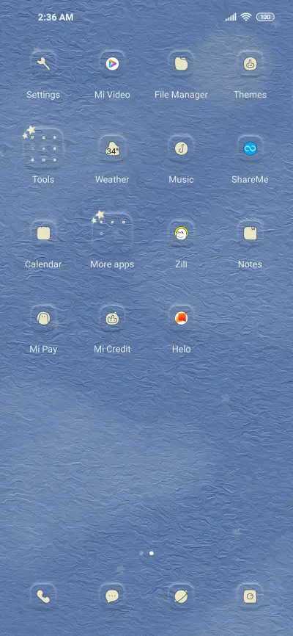Expand the Tools folder
The image size is (293, 636).
pyautogui.click(x=43, y=148)
